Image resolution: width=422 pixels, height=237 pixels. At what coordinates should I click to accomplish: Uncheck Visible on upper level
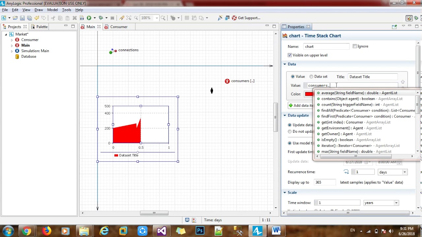pos(290,55)
